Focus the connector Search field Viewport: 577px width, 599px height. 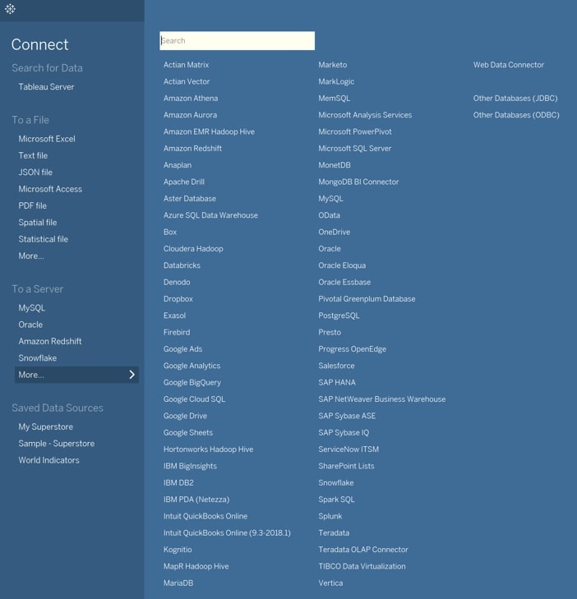pyautogui.click(x=237, y=40)
